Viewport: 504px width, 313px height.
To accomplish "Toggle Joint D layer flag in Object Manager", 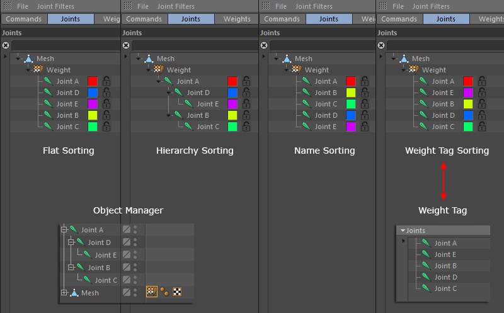I will (x=127, y=242).
